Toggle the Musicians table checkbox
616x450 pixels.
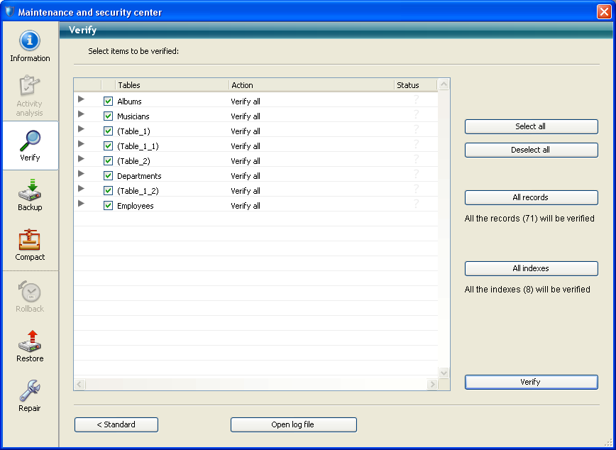coord(109,116)
